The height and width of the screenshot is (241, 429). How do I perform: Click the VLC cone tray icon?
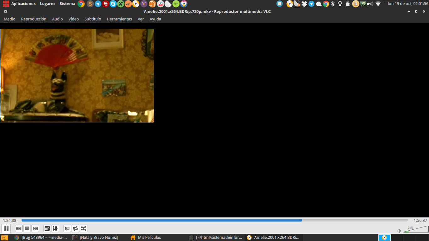[289, 4]
